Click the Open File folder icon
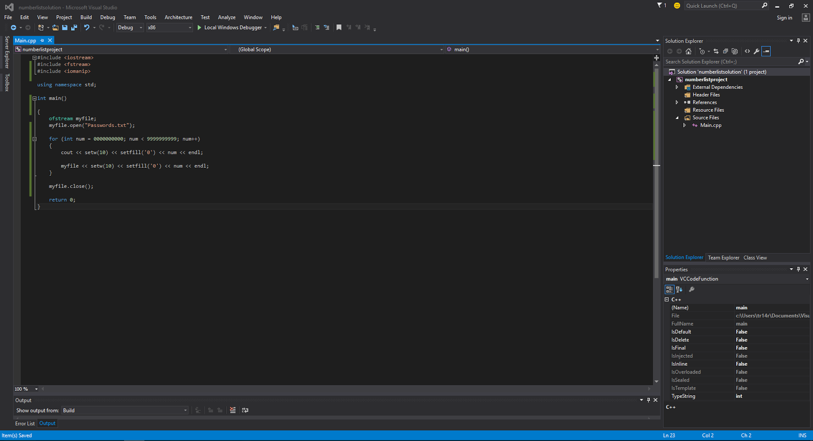Viewport: 813px width, 441px height. point(55,27)
